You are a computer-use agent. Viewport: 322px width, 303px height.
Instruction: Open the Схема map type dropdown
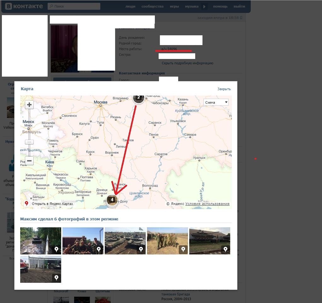(216, 102)
